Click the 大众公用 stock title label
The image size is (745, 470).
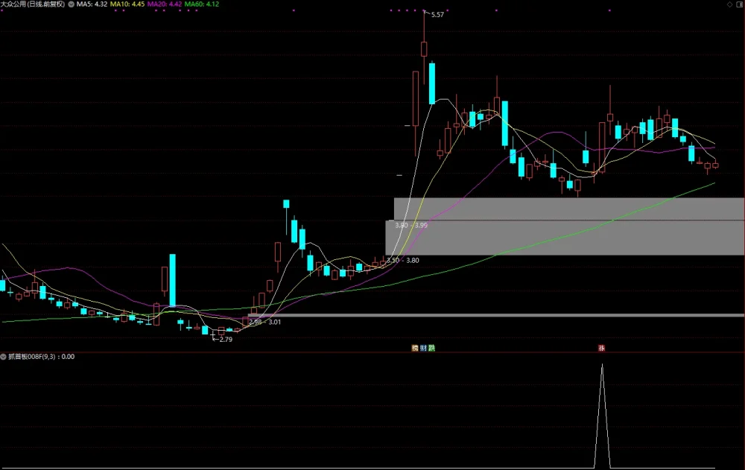tap(33, 4)
